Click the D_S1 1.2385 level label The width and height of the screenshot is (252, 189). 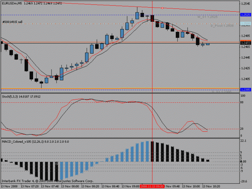click(x=222, y=92)
